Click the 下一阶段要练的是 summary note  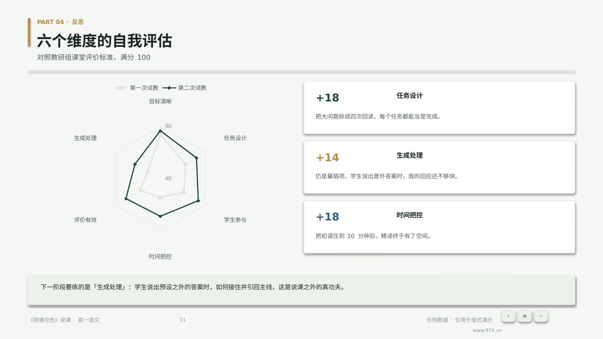301,290
